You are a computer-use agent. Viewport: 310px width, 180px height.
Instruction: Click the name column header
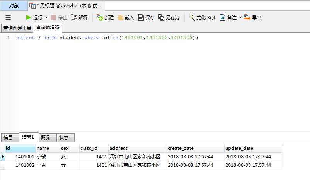click(48, 148)
